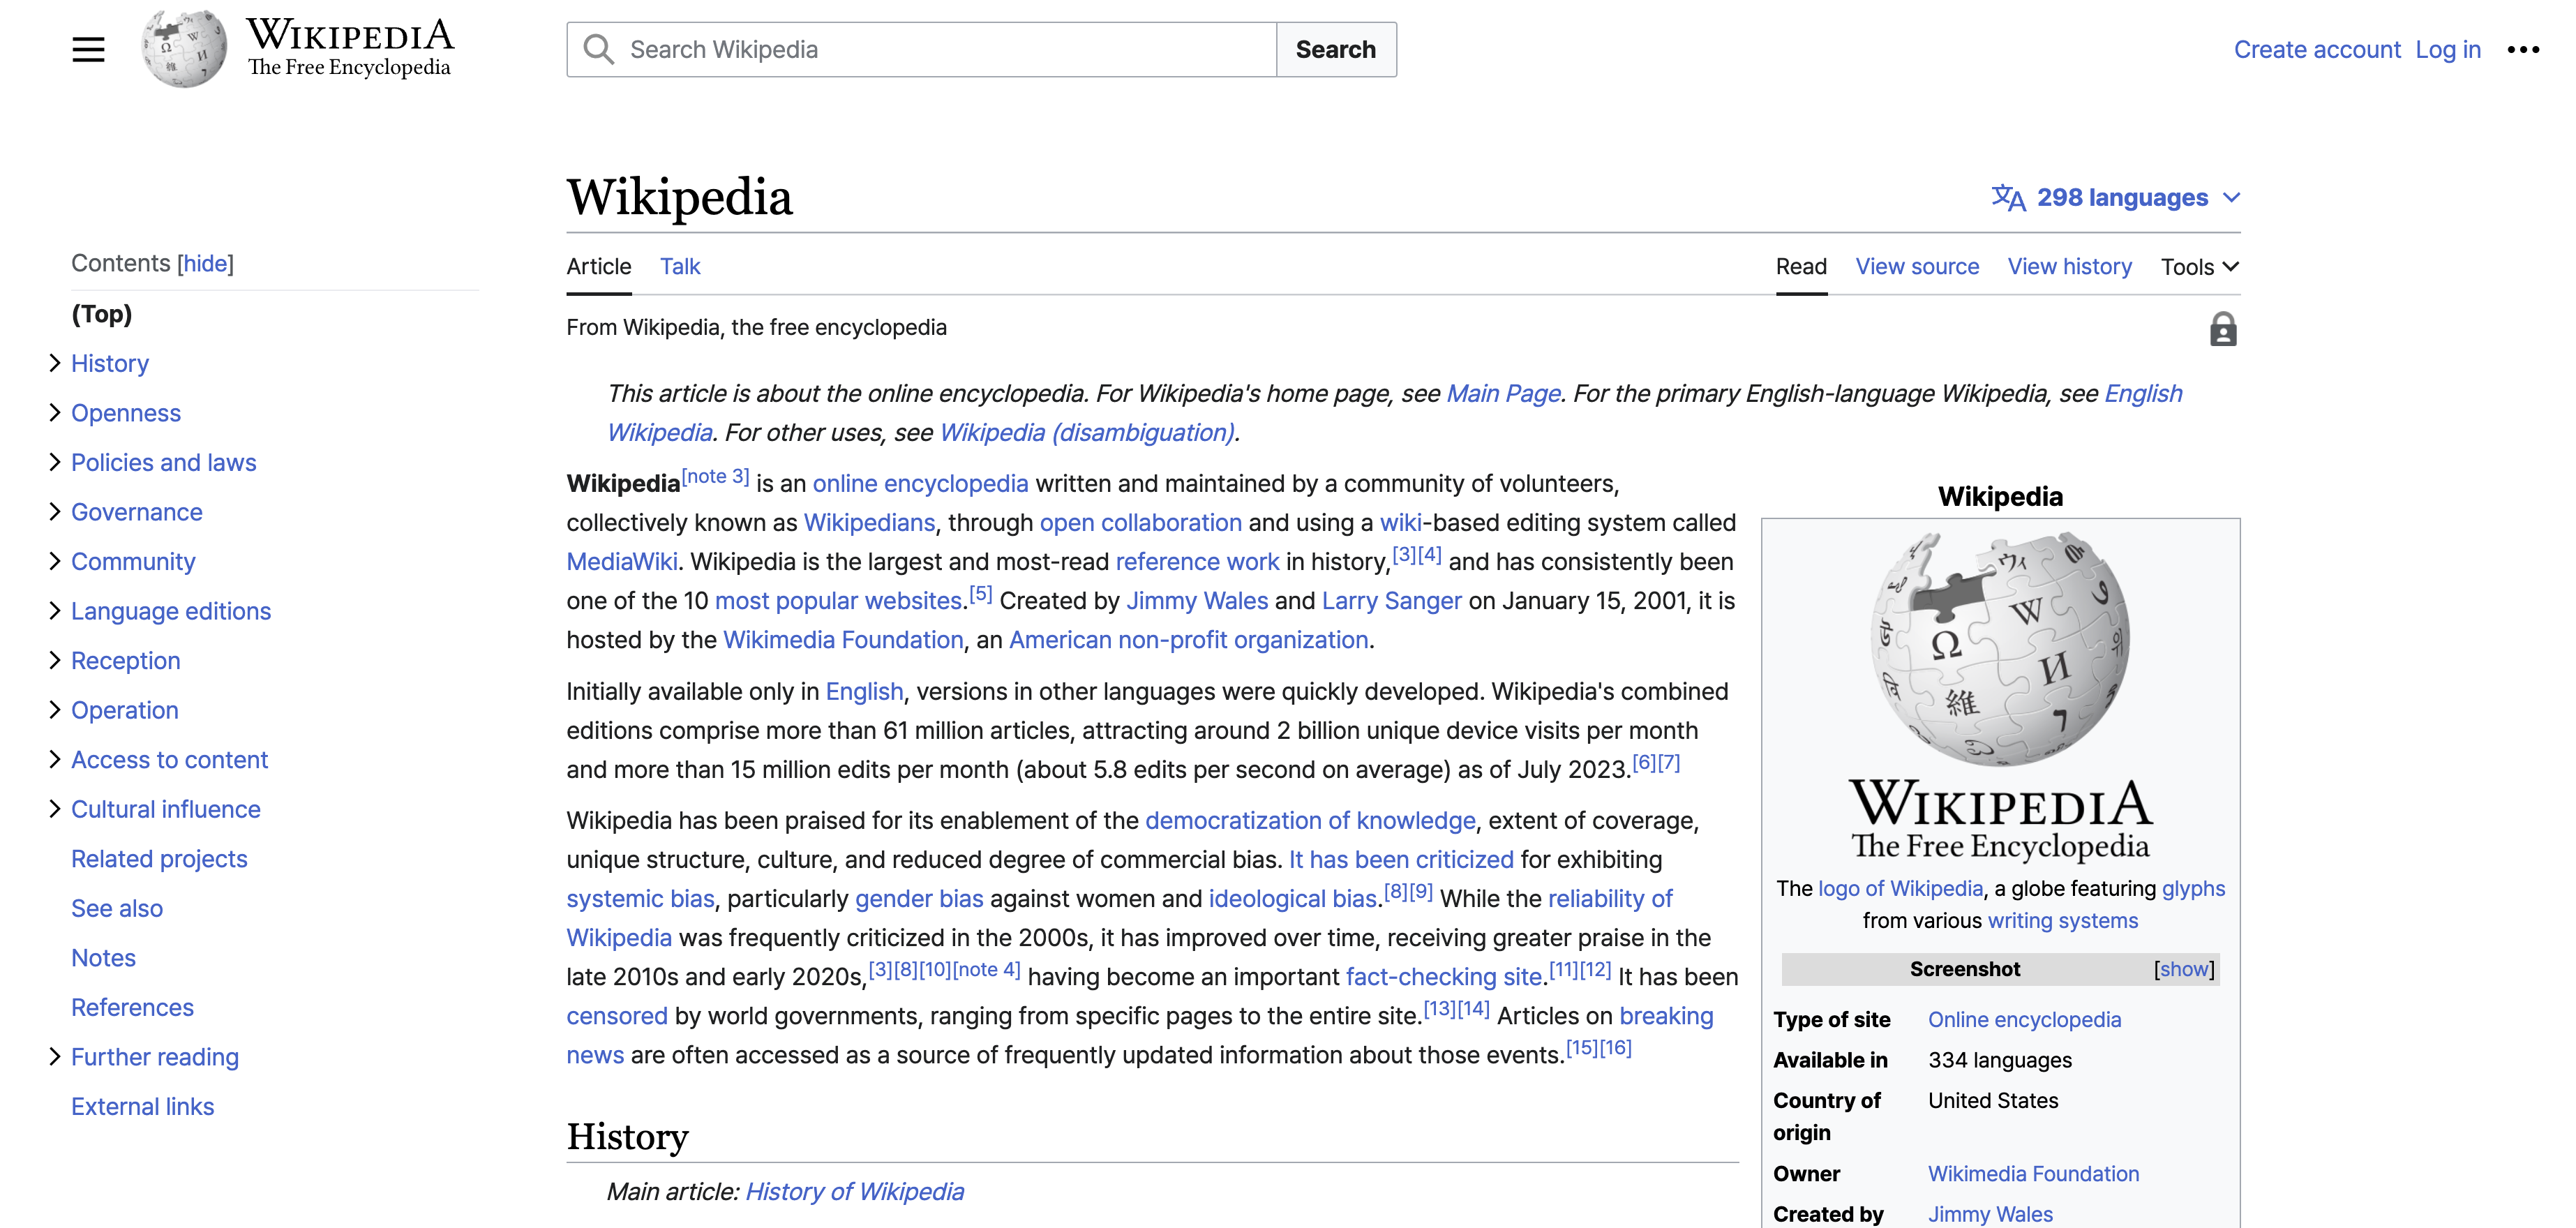Open the gender bias link
This screenshot has width=2576, height=1228.
(919, 898)
